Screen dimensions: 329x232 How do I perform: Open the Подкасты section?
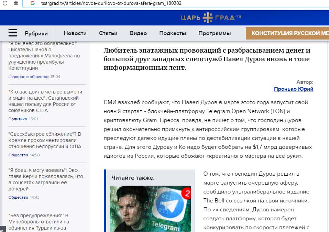coord(173,33)
